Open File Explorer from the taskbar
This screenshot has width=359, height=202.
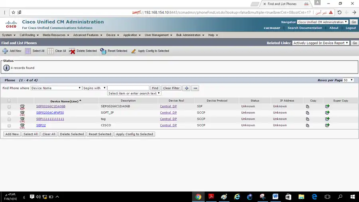301,197
